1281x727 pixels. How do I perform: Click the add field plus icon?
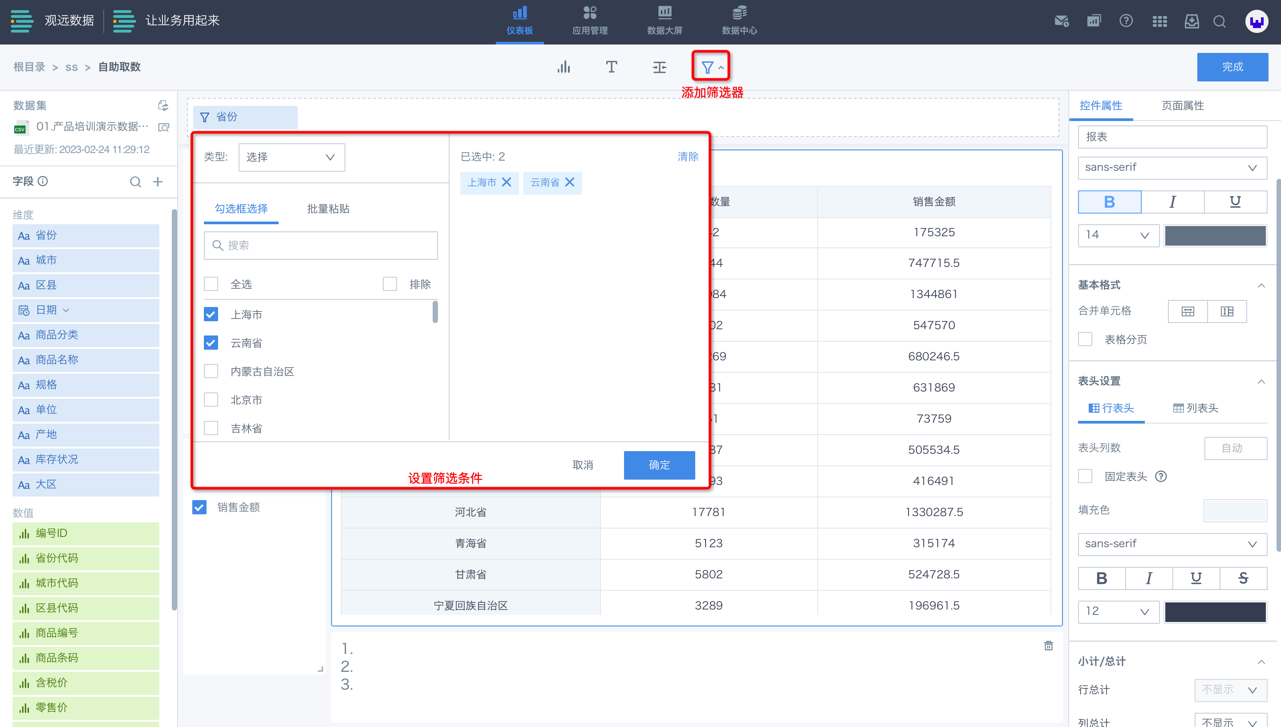point(158,182)
